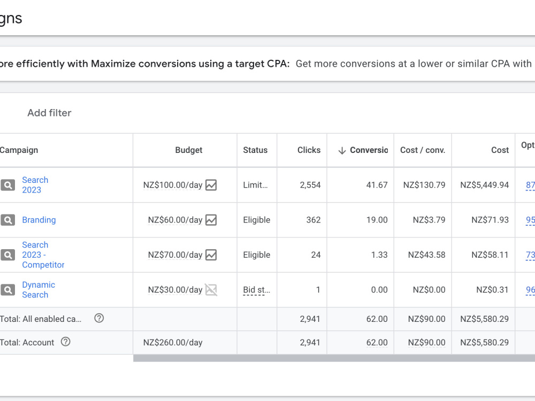535x401 pixels.
Task: Click the horizontal scrollbar below the table
Action: 334,358
